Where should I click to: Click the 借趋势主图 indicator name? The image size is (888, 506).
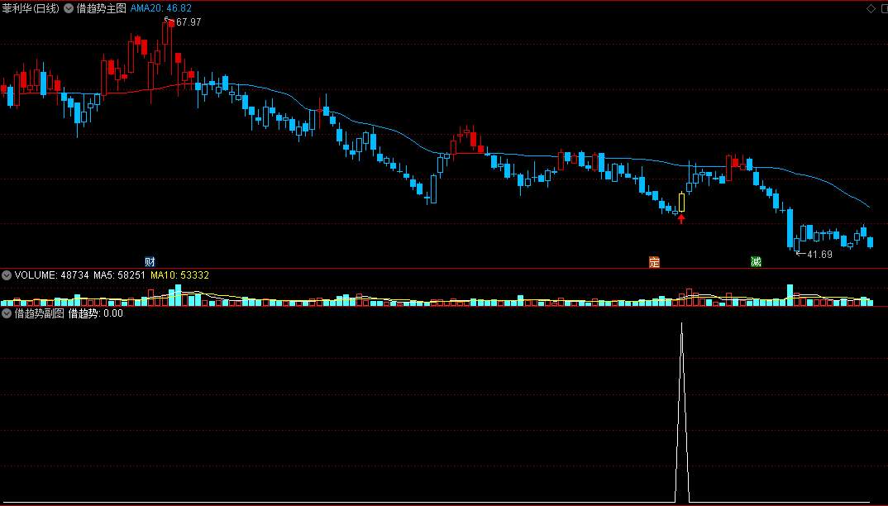click(x=102, y=8)
